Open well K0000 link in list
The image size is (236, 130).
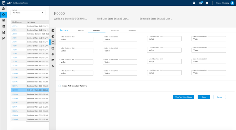[15, 90]
